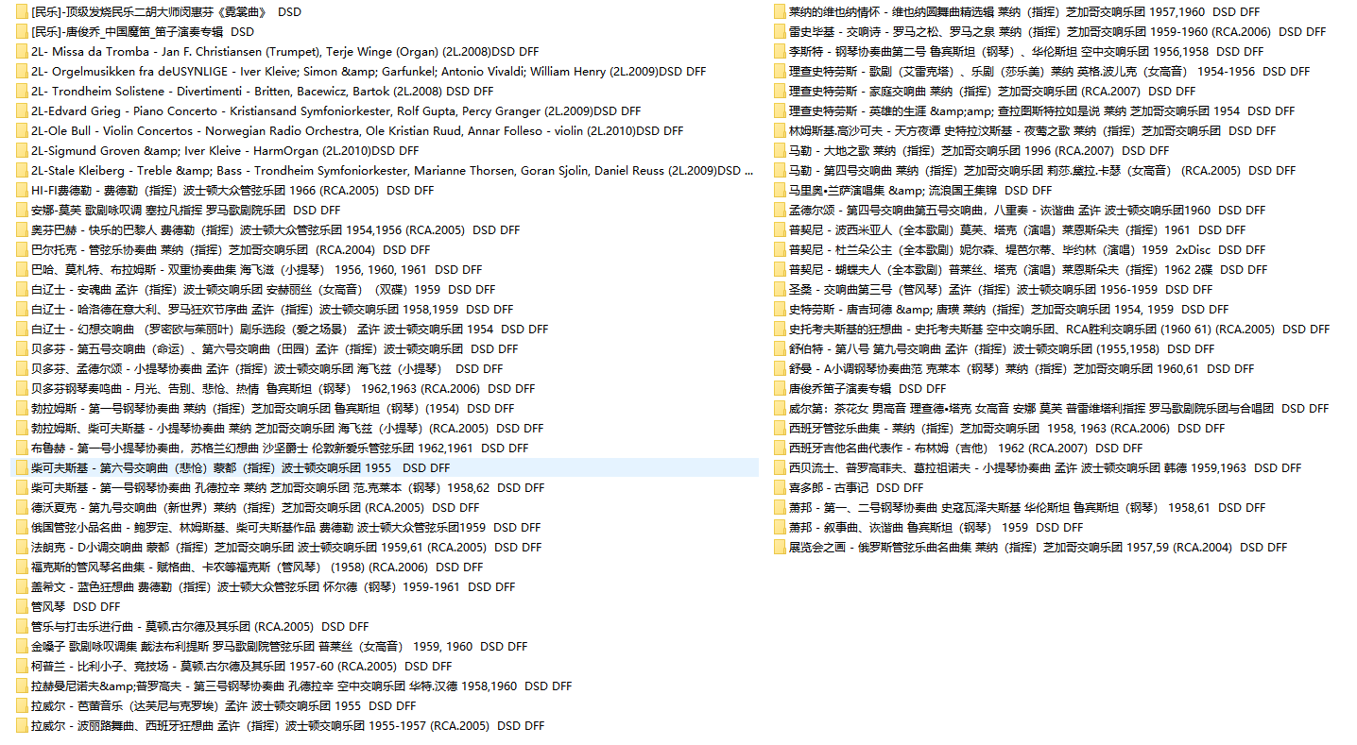Screen dimensions: 1357x745
Task: Select folder icon for 法朗克 - D小调交响曲
Action: click(x=22, y=547)
